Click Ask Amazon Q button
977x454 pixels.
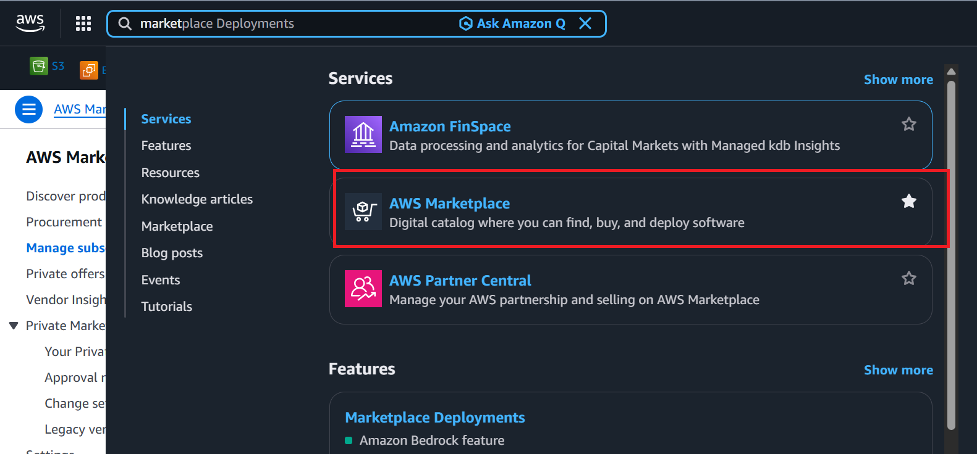click(512, 23)
